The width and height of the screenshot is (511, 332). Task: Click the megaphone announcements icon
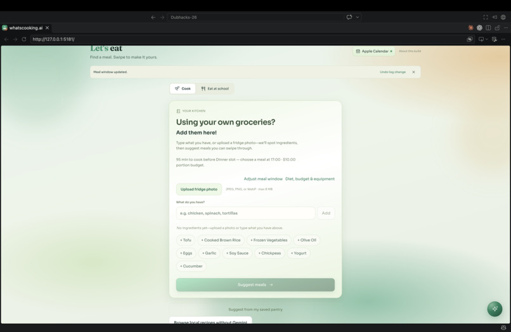[x=495, y=17]
